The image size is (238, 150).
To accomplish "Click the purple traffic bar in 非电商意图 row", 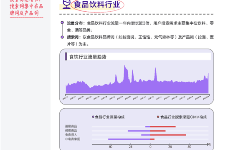I will 129,139.
